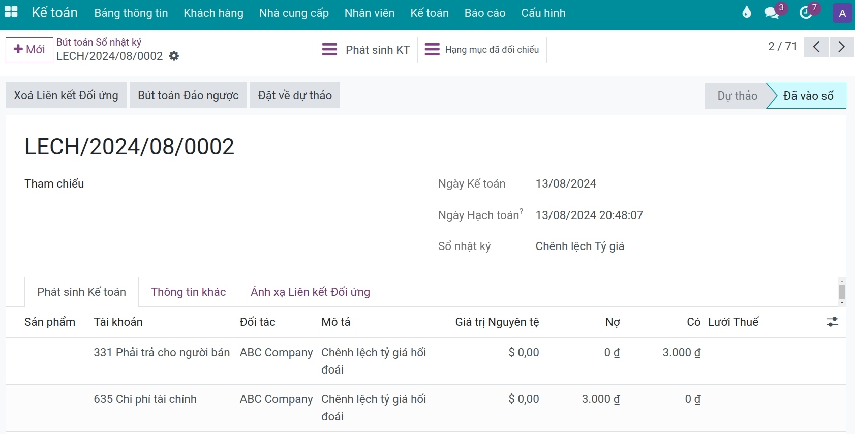Image resolution: width=855 pixels, height=434 pixels.
Task: Click the 13/08/2024 accounting date value
Action: pos(566,183)
